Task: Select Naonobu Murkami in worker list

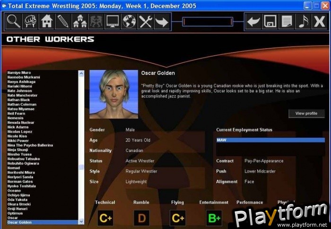Action: tap(43, 77)
